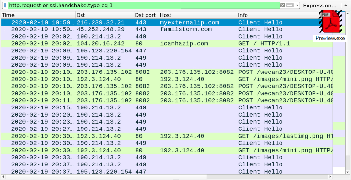Click the vertical scrollbar down arrow

coord(347,172)
